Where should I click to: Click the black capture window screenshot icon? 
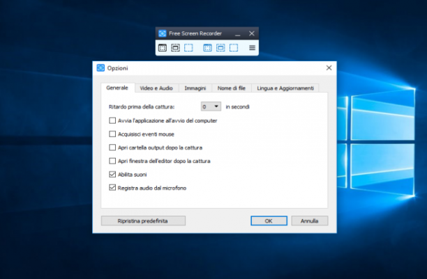163,48
